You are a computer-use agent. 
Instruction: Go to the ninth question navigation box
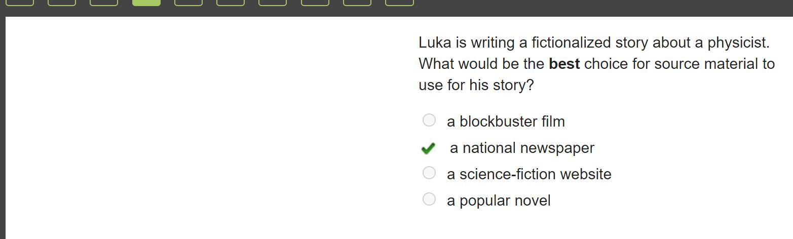click(x=357, y=3)
